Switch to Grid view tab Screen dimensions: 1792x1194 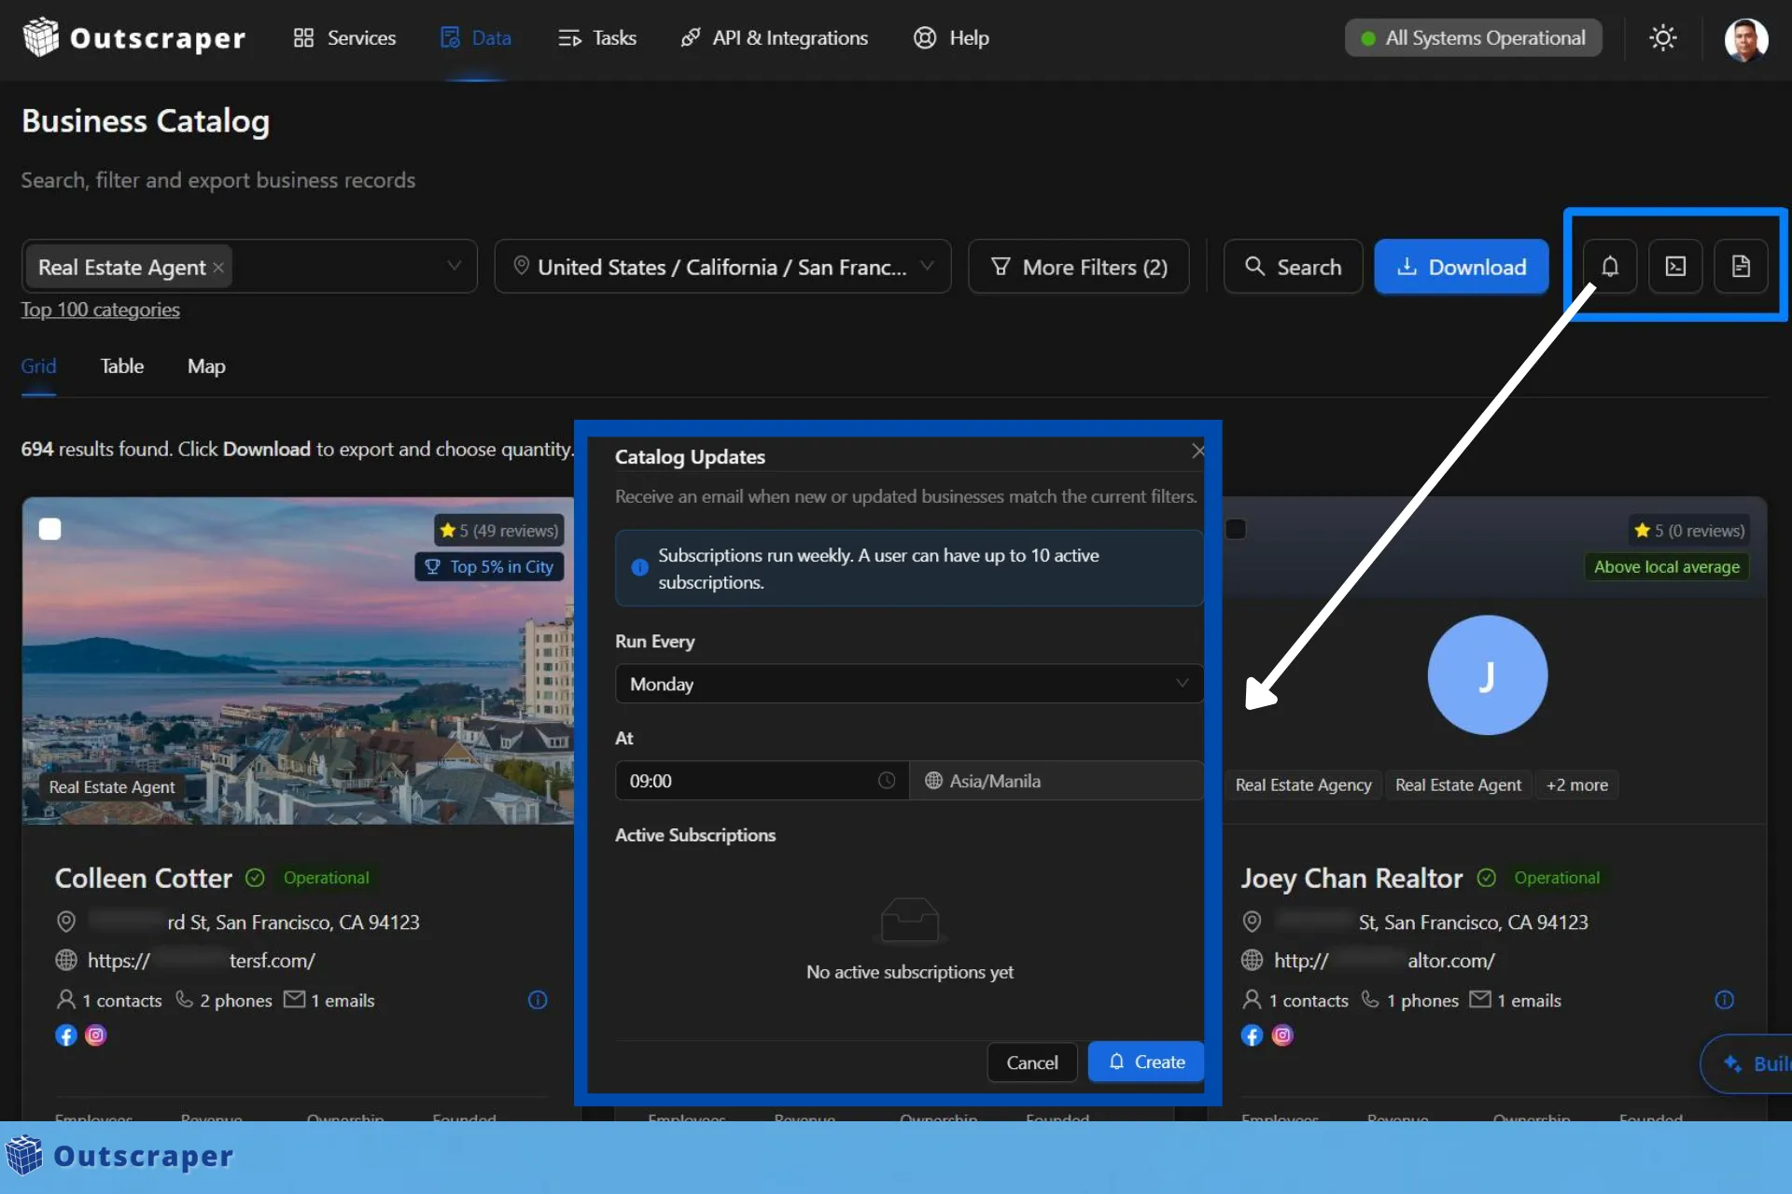click(38, 367)
